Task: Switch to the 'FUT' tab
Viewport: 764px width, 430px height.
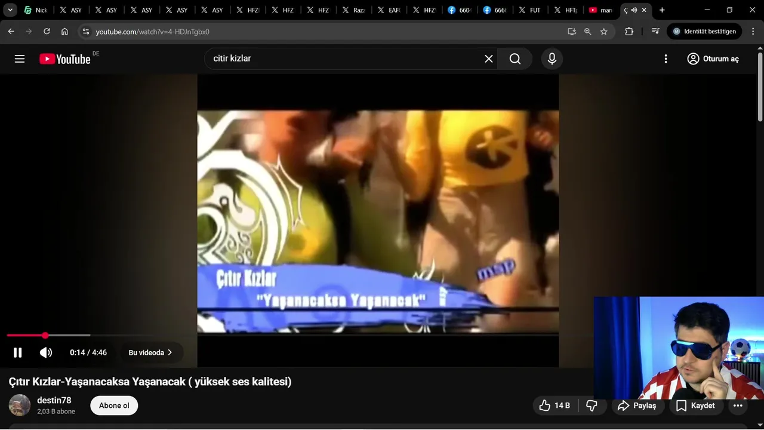Action: point(530,10)
